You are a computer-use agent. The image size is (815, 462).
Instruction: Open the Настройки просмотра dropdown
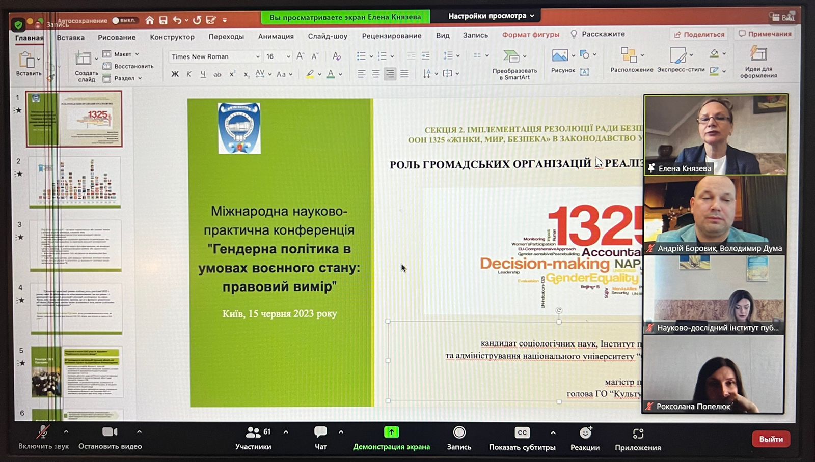click(x=491, y=16)
